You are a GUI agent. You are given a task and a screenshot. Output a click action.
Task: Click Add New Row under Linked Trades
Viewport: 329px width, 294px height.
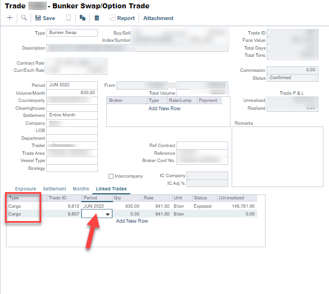[132, 221]
